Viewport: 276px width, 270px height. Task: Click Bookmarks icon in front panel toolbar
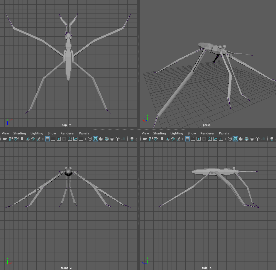pyautogui.click(x=22, y=139)
